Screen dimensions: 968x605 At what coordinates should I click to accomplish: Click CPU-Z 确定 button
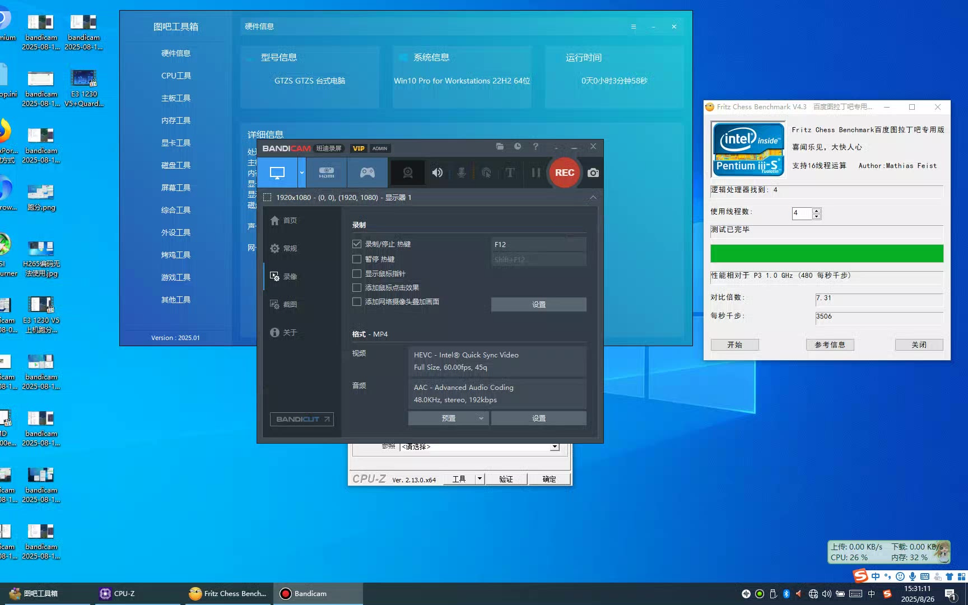[x=550, y=479]
